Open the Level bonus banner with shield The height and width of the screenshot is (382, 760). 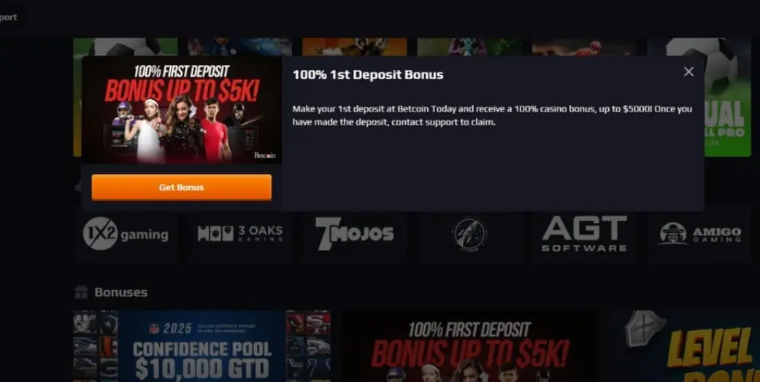[x=684, y=346]
